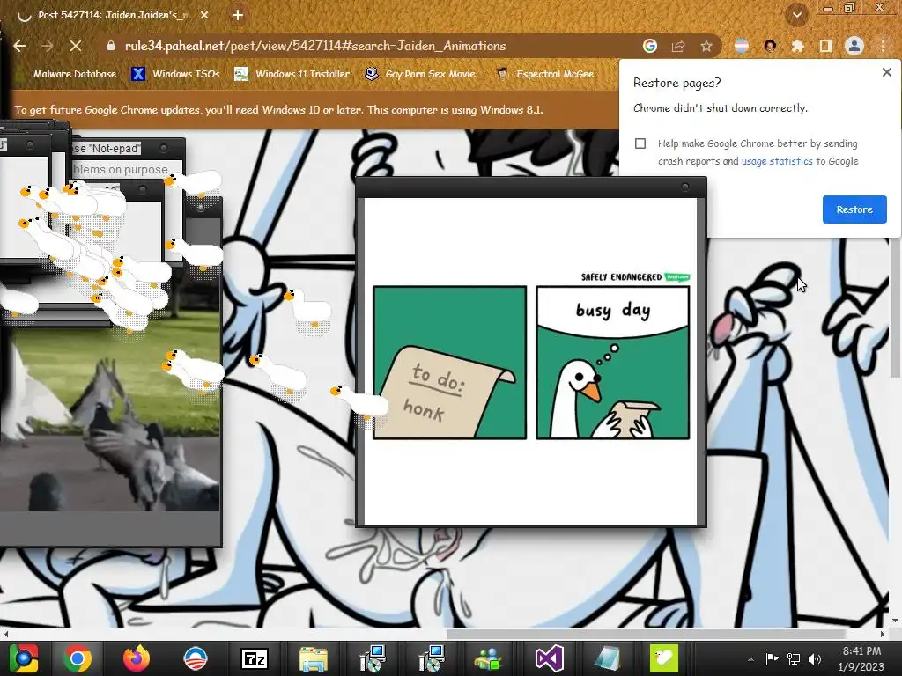
Task: Open the Chrome three-dot menu
Action: pyautogui.click(x=883, y=46)
